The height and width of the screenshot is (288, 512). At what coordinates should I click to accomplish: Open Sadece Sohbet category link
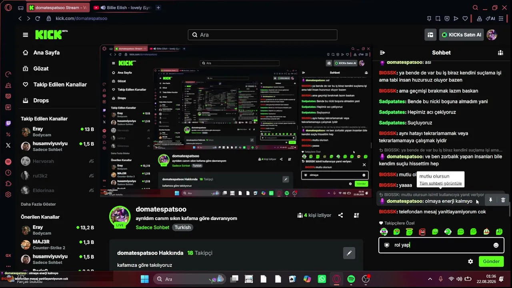pyautogui.click(x=152, y=227)
